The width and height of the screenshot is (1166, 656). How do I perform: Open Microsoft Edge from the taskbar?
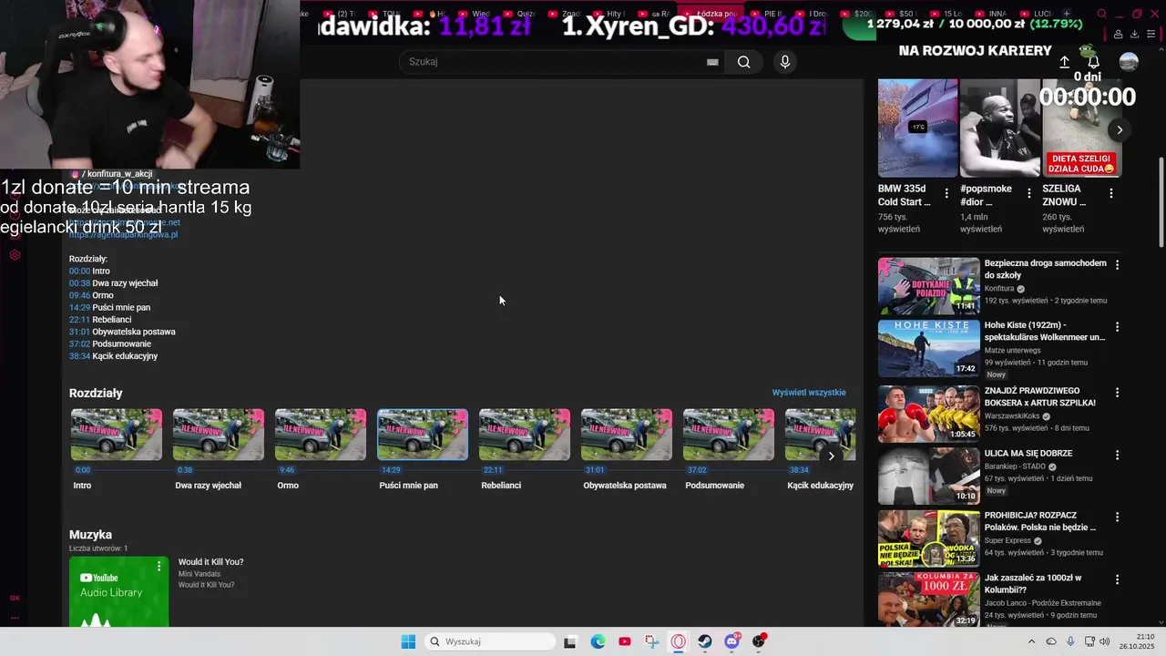(x=598, y=641)
